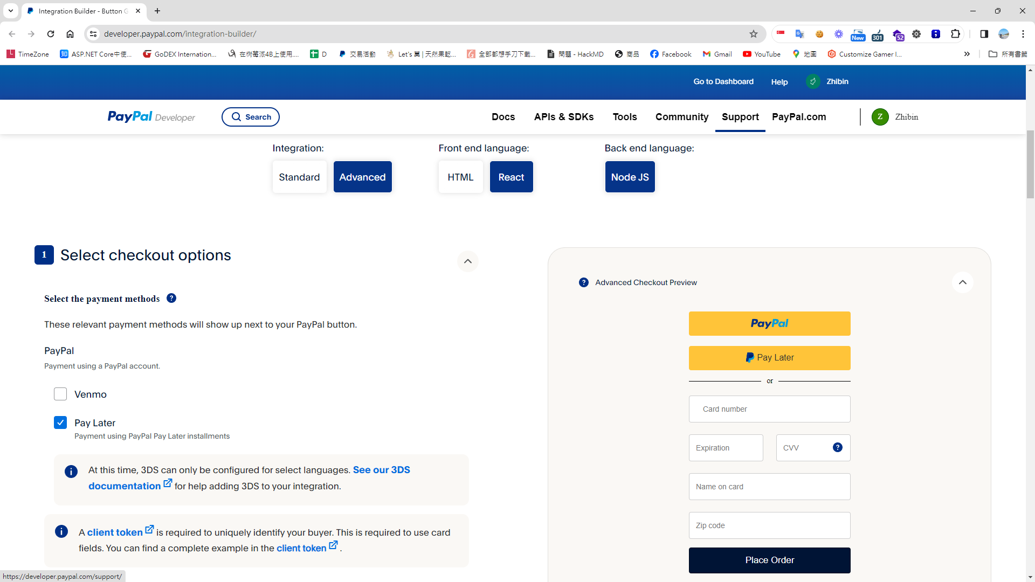1035x582 pixels.
Task: Click the yellow PayPal checkout button
Action: tap(769, 323)
